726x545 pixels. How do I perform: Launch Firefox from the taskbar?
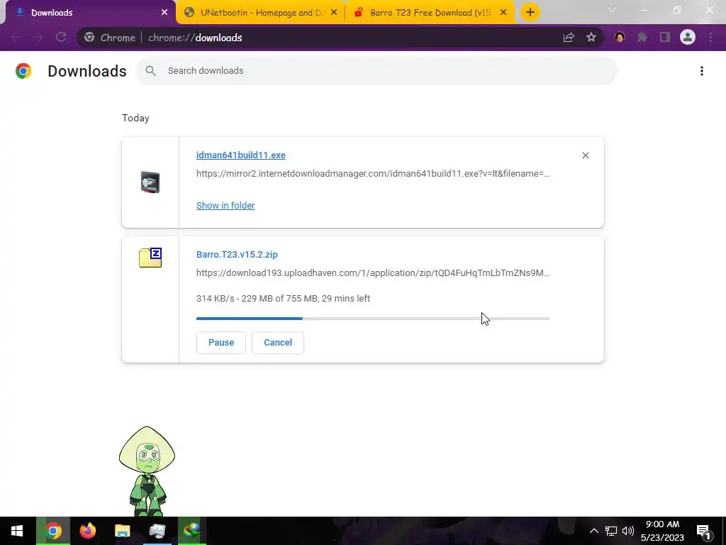[x=87, y=531]
